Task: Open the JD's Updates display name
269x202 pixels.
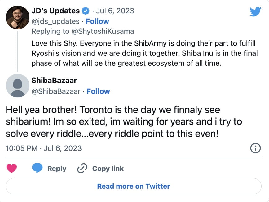Action: click(55, 11)
